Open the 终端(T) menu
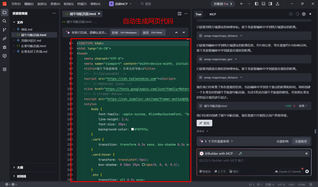Image resolution: width=318 pixels, height=187 pixels. coord(82,4)
